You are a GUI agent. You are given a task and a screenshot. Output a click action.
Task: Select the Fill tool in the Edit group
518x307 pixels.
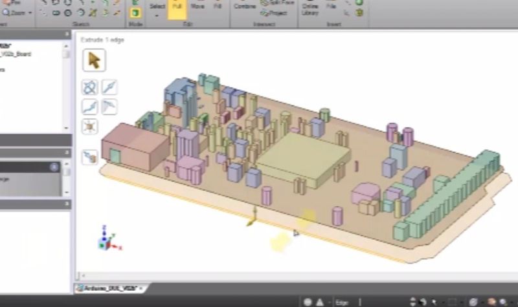point(218,6)
